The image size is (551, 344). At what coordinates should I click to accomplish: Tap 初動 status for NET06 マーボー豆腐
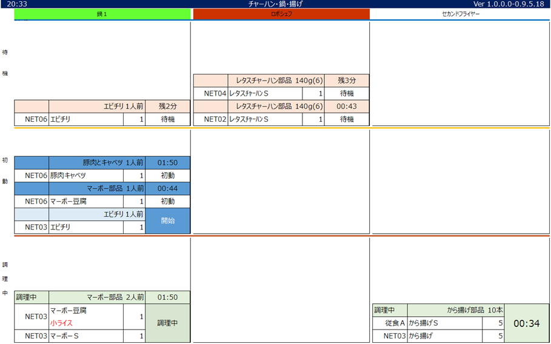click(167, 202)
